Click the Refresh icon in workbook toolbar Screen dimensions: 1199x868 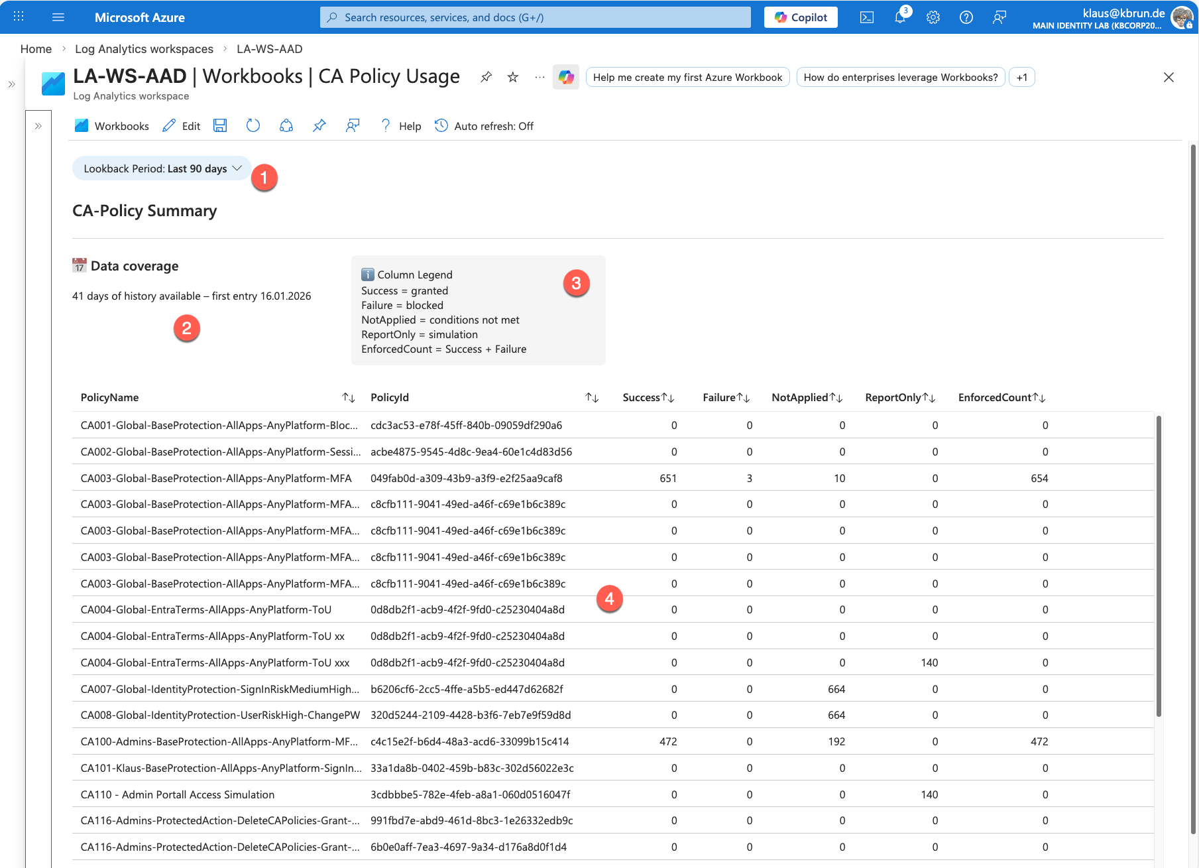253,126
